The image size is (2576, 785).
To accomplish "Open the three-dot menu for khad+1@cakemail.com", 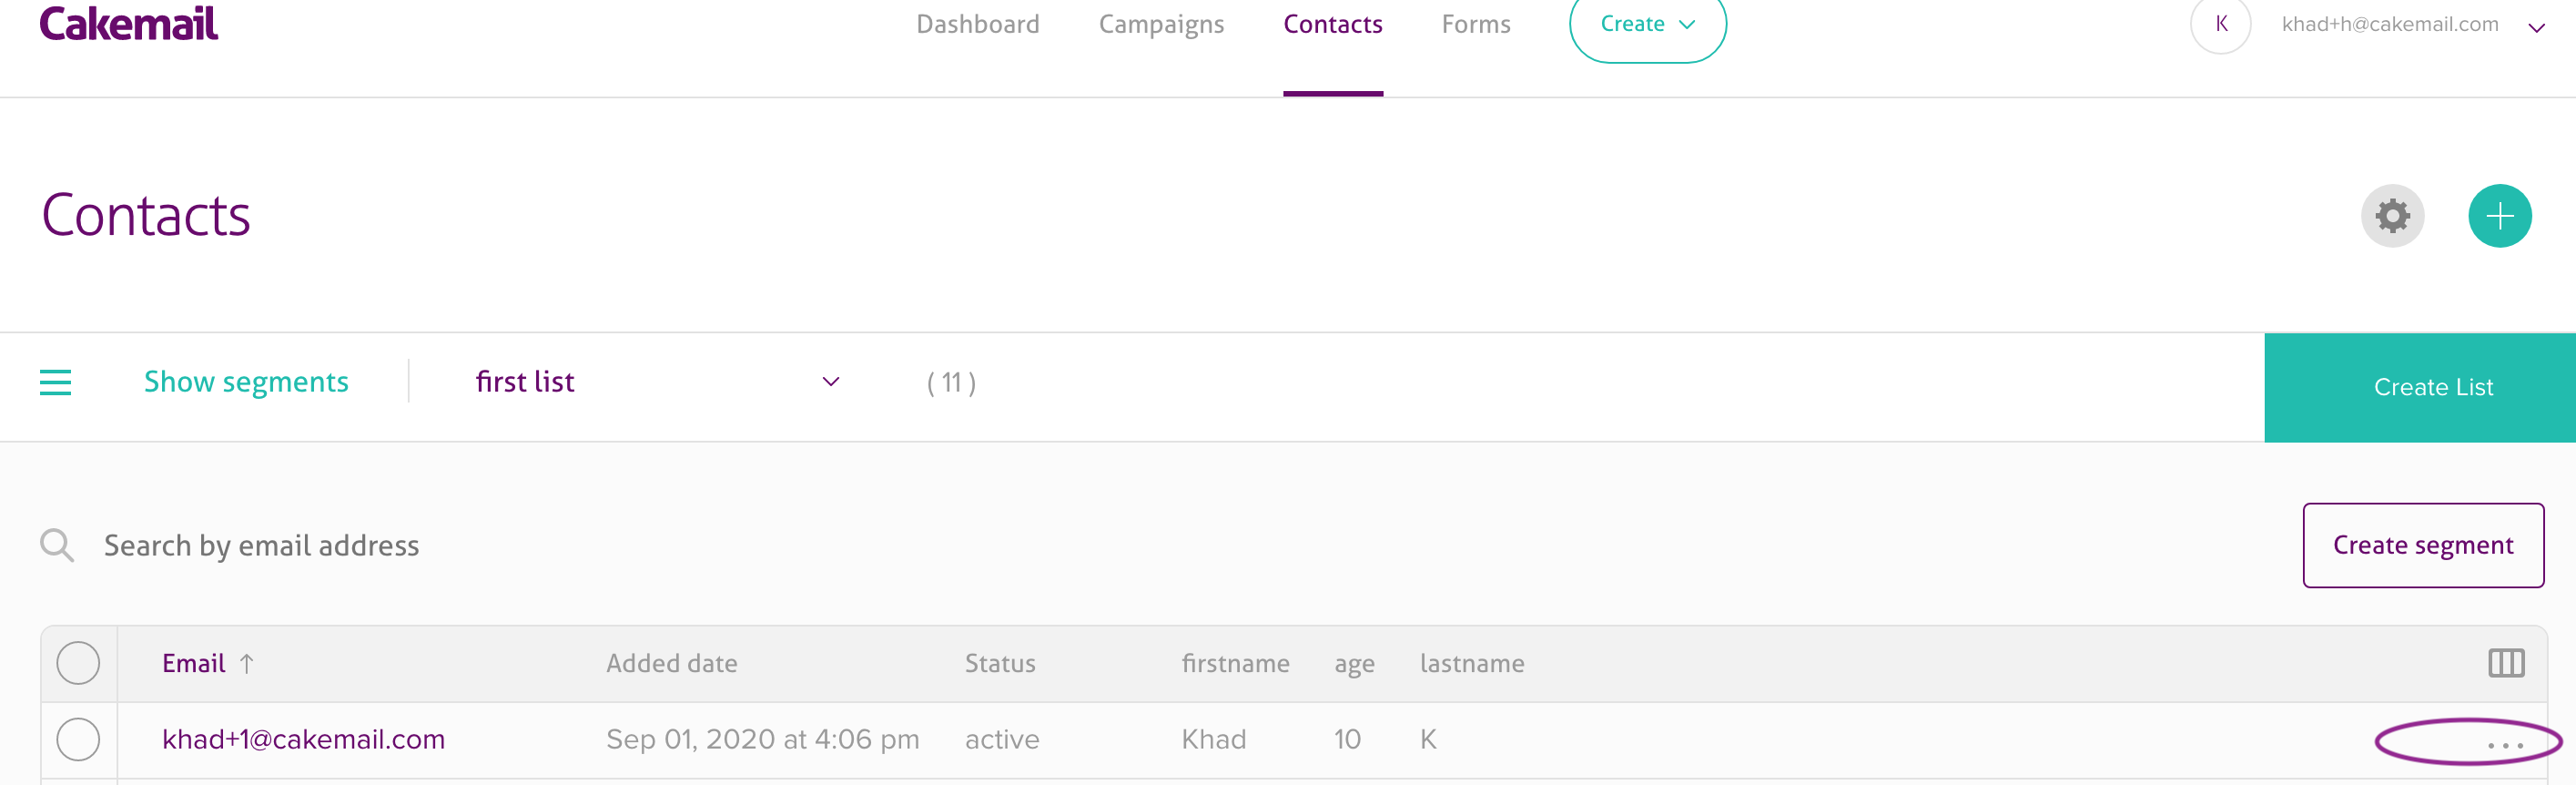I will 2505,745.
